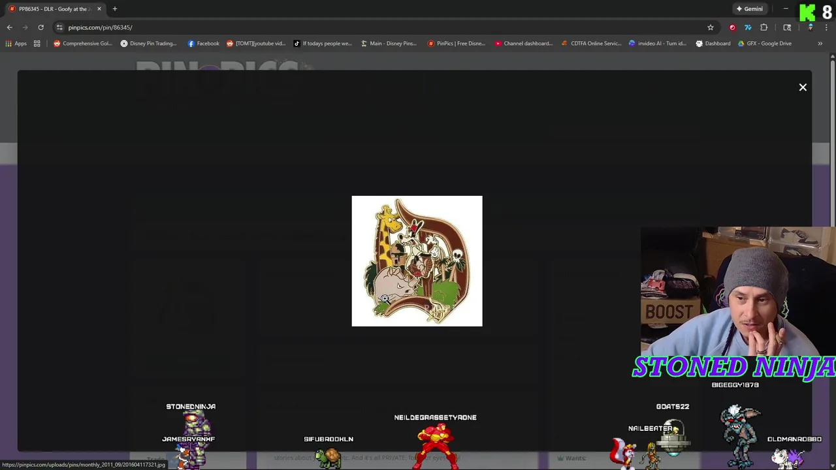Image resolution: width=836 pixels, height=470 pixels.
Task: Open the Extensions puzzle menu
Action: pyautogui.click(x=764, y=27)
